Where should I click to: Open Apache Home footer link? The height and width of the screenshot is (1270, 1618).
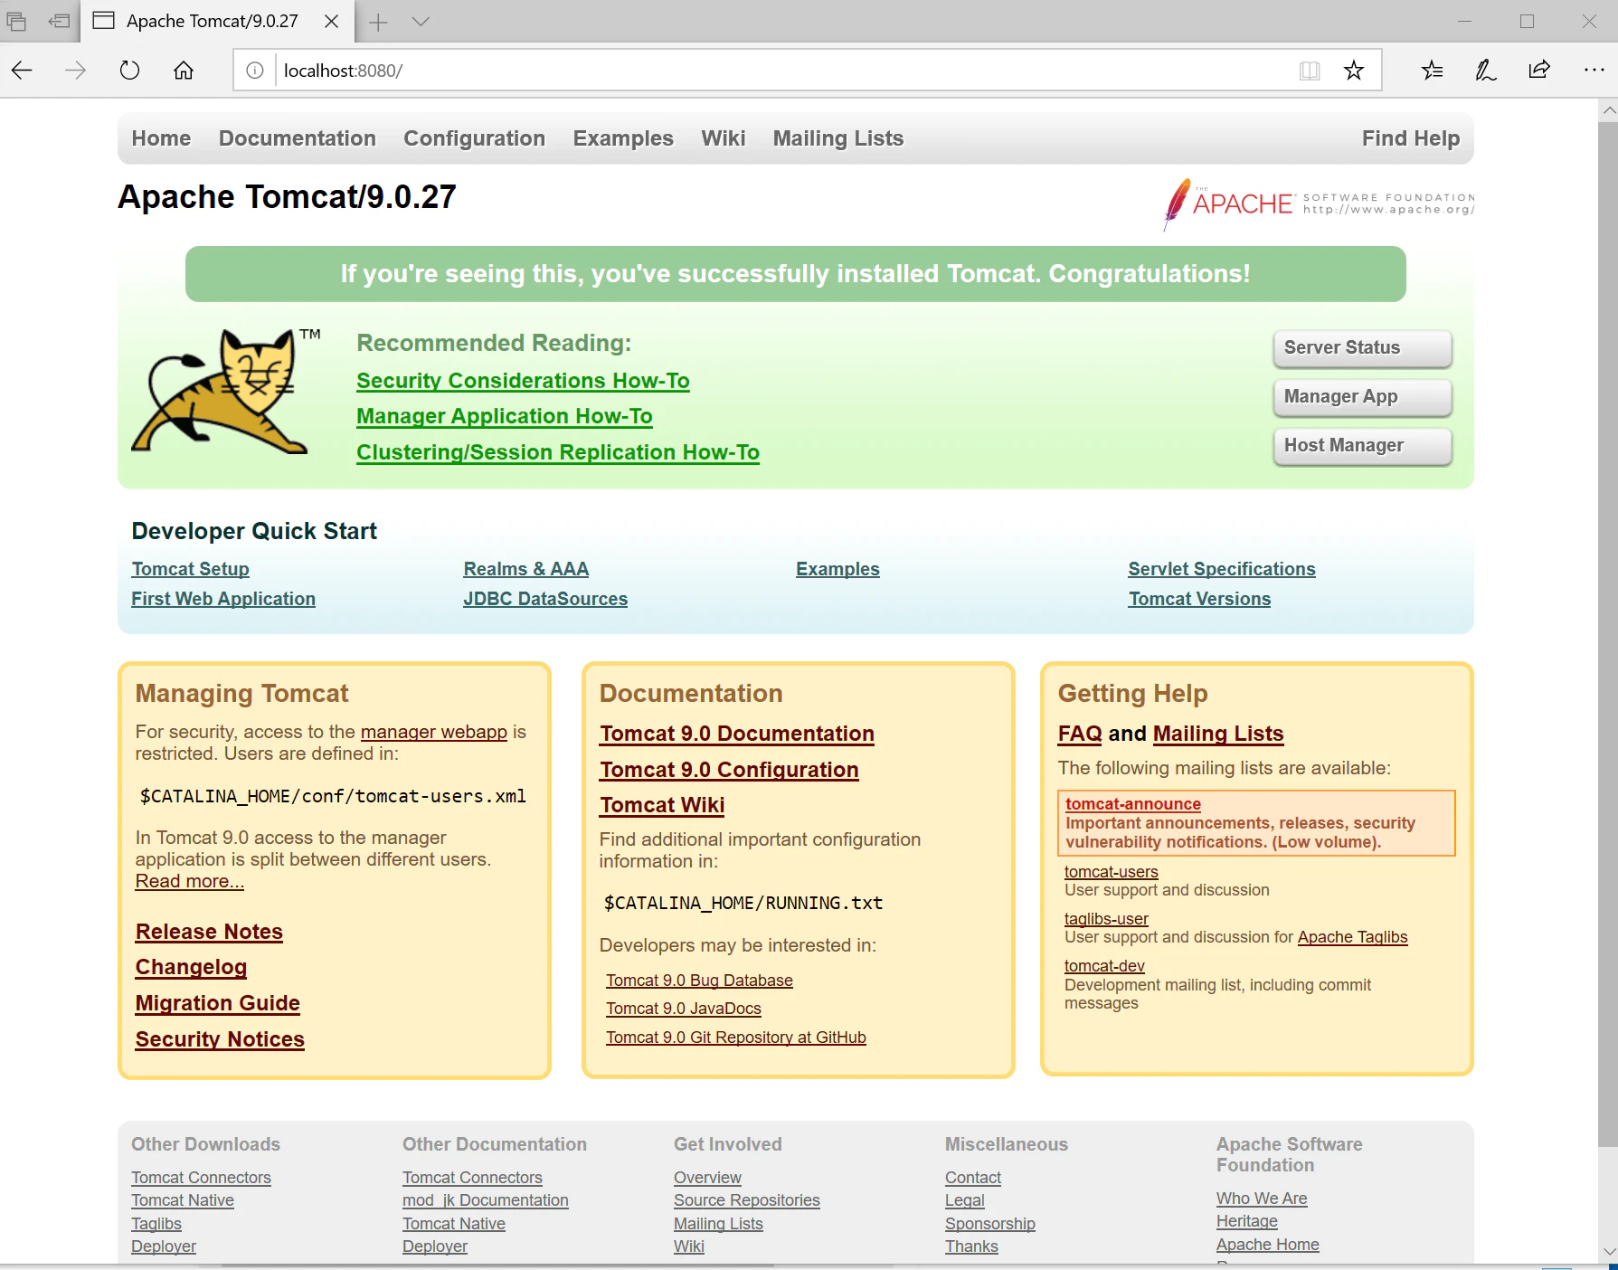[x=1267, y=1245]
